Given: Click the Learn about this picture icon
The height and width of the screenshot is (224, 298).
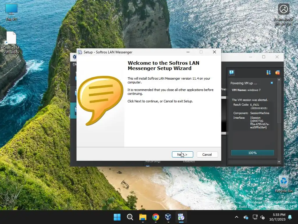Looking at the screenshot, I should (283, 15).
